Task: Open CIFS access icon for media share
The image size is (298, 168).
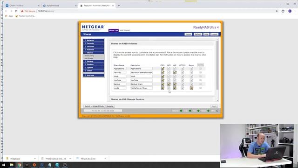Action: point(163,88)
